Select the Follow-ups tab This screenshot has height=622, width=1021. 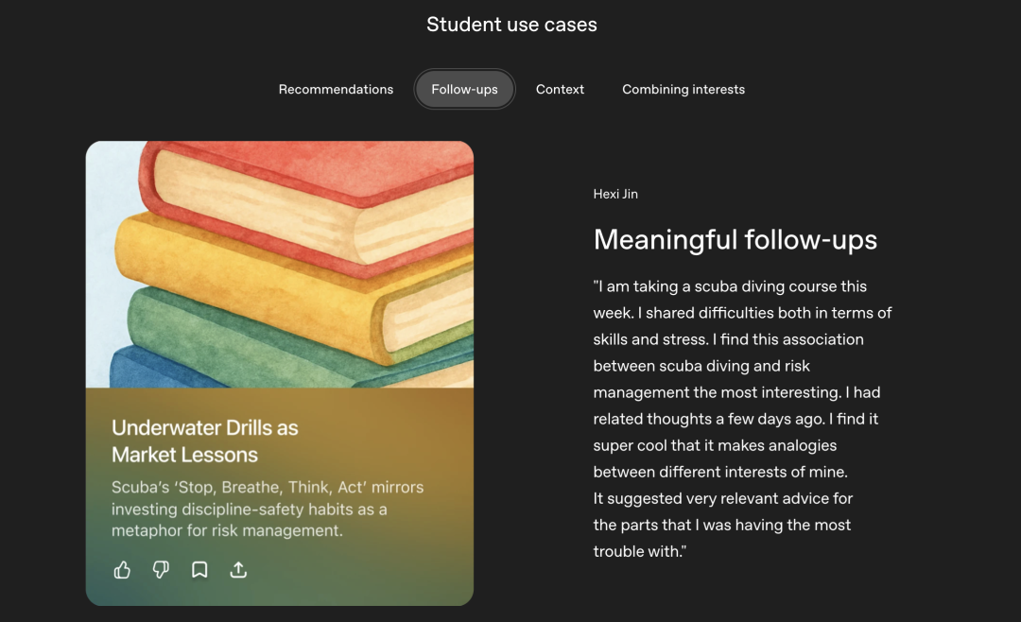[464, 90]
